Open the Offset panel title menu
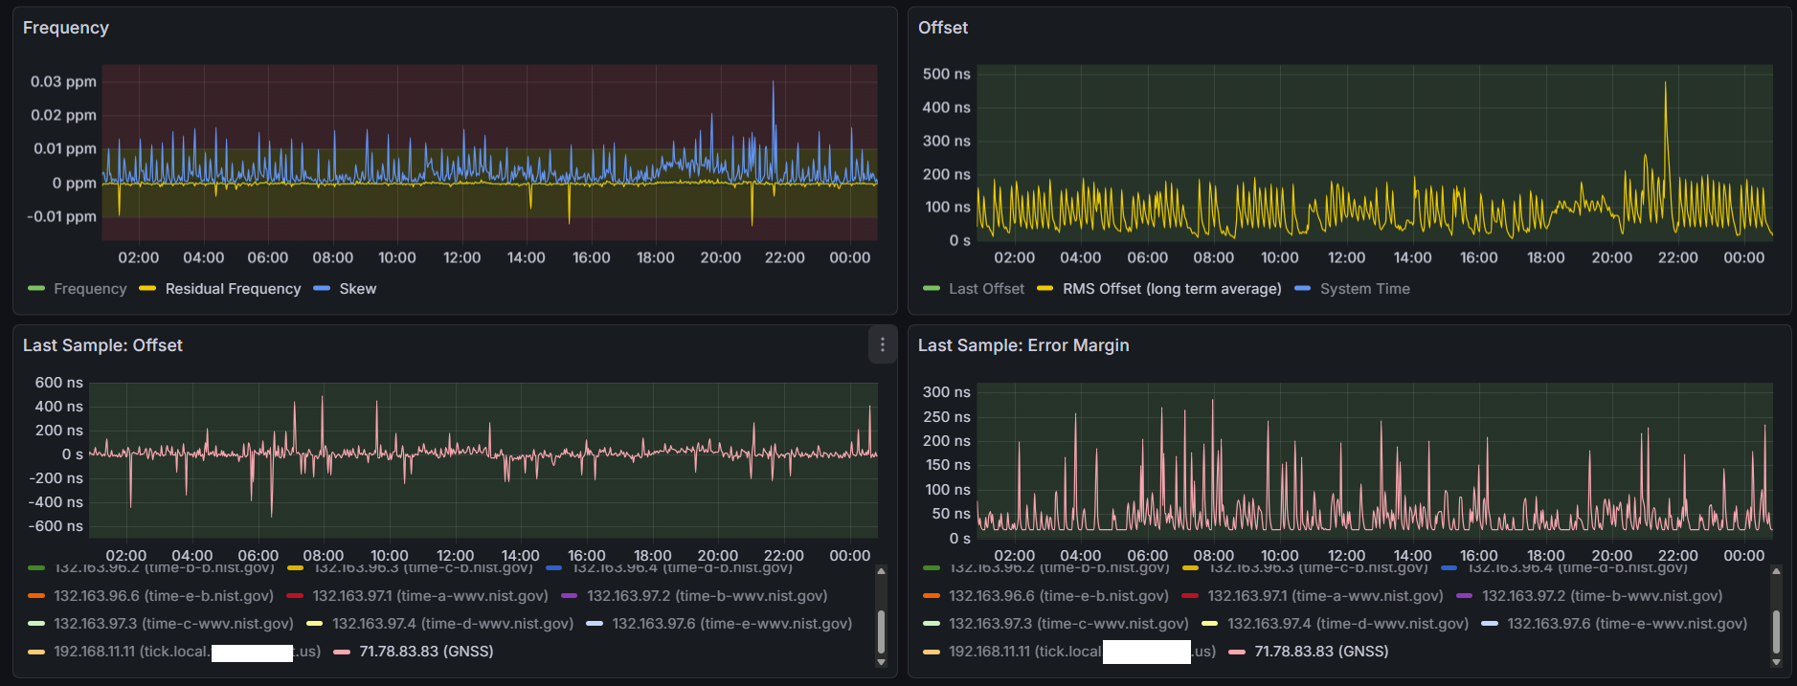 tap(943, 28)
